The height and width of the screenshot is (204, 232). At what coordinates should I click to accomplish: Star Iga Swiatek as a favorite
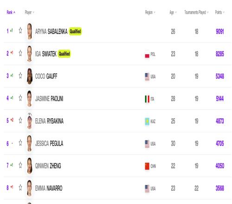pyautogui.click(x=20, y=53)
